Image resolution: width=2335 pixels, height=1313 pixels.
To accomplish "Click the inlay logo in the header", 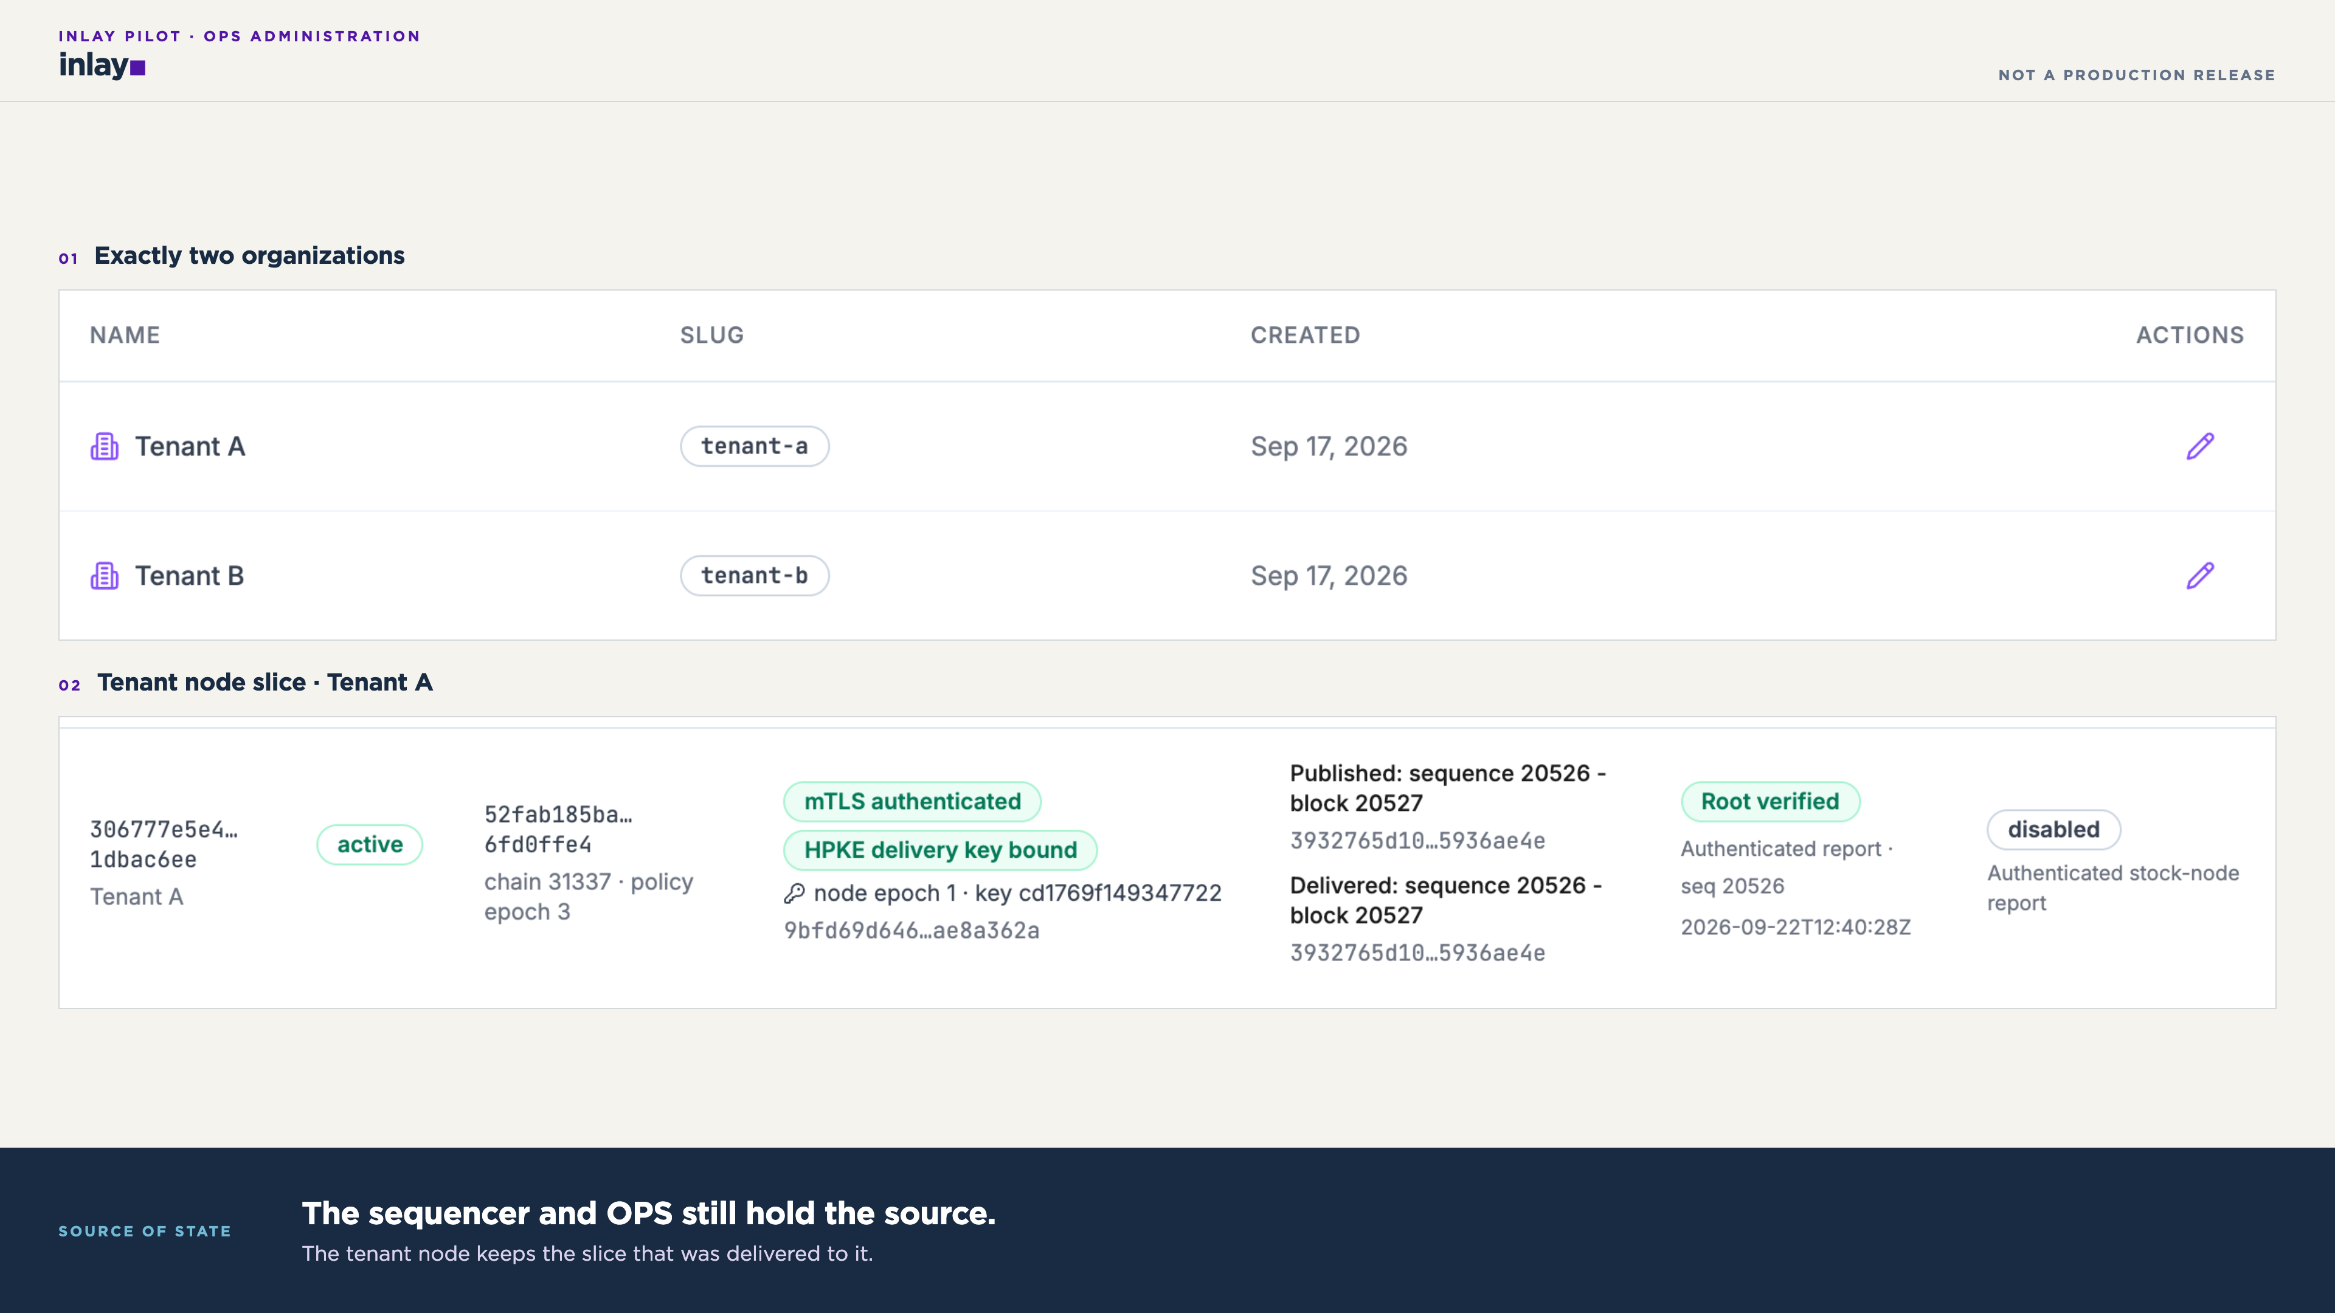I will click(x=102, y=65).
